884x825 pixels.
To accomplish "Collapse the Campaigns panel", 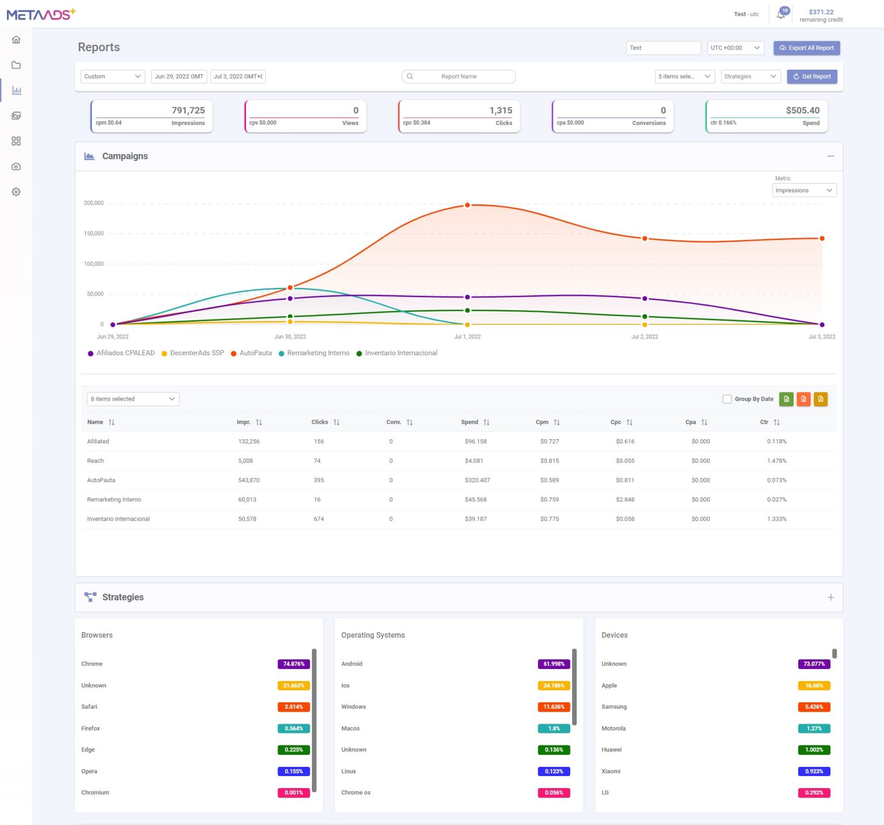I will click(x=830, y=157).
